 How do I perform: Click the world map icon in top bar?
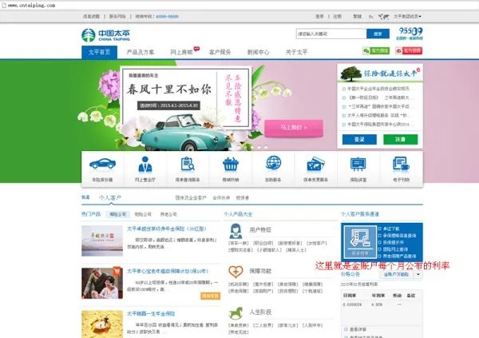pos(384,17)
